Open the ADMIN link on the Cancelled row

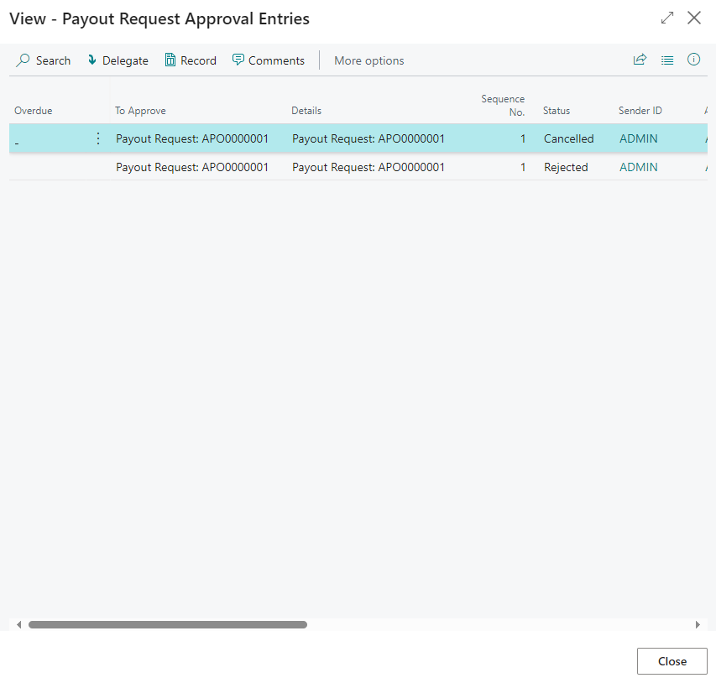638,138
